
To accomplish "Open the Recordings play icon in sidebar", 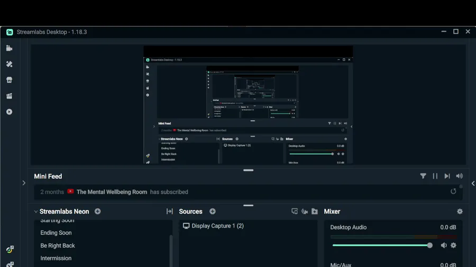I will (x=9, y=112).
